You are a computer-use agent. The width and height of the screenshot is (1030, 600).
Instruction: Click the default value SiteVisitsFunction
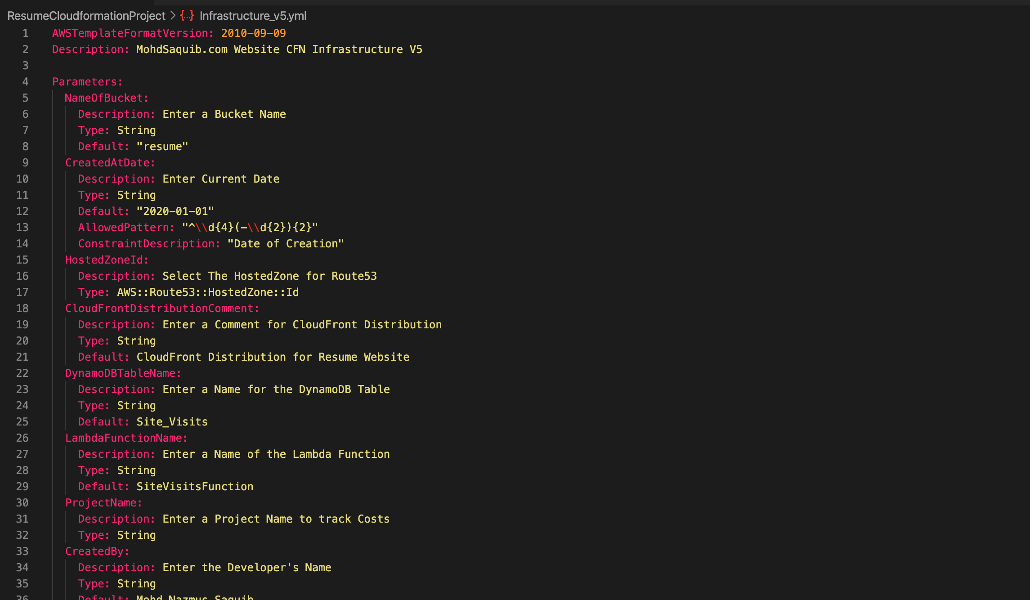pyautogui.click(x=195, y=487)
